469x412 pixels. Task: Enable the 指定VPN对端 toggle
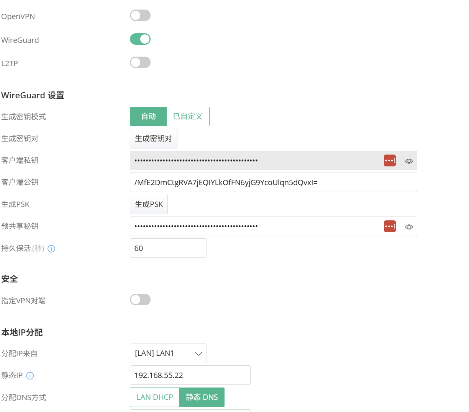pyautogui.click(x=140, y=300)
